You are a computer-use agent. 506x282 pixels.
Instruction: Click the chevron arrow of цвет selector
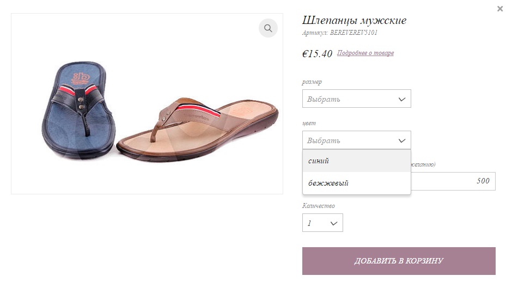coord(402,140)
